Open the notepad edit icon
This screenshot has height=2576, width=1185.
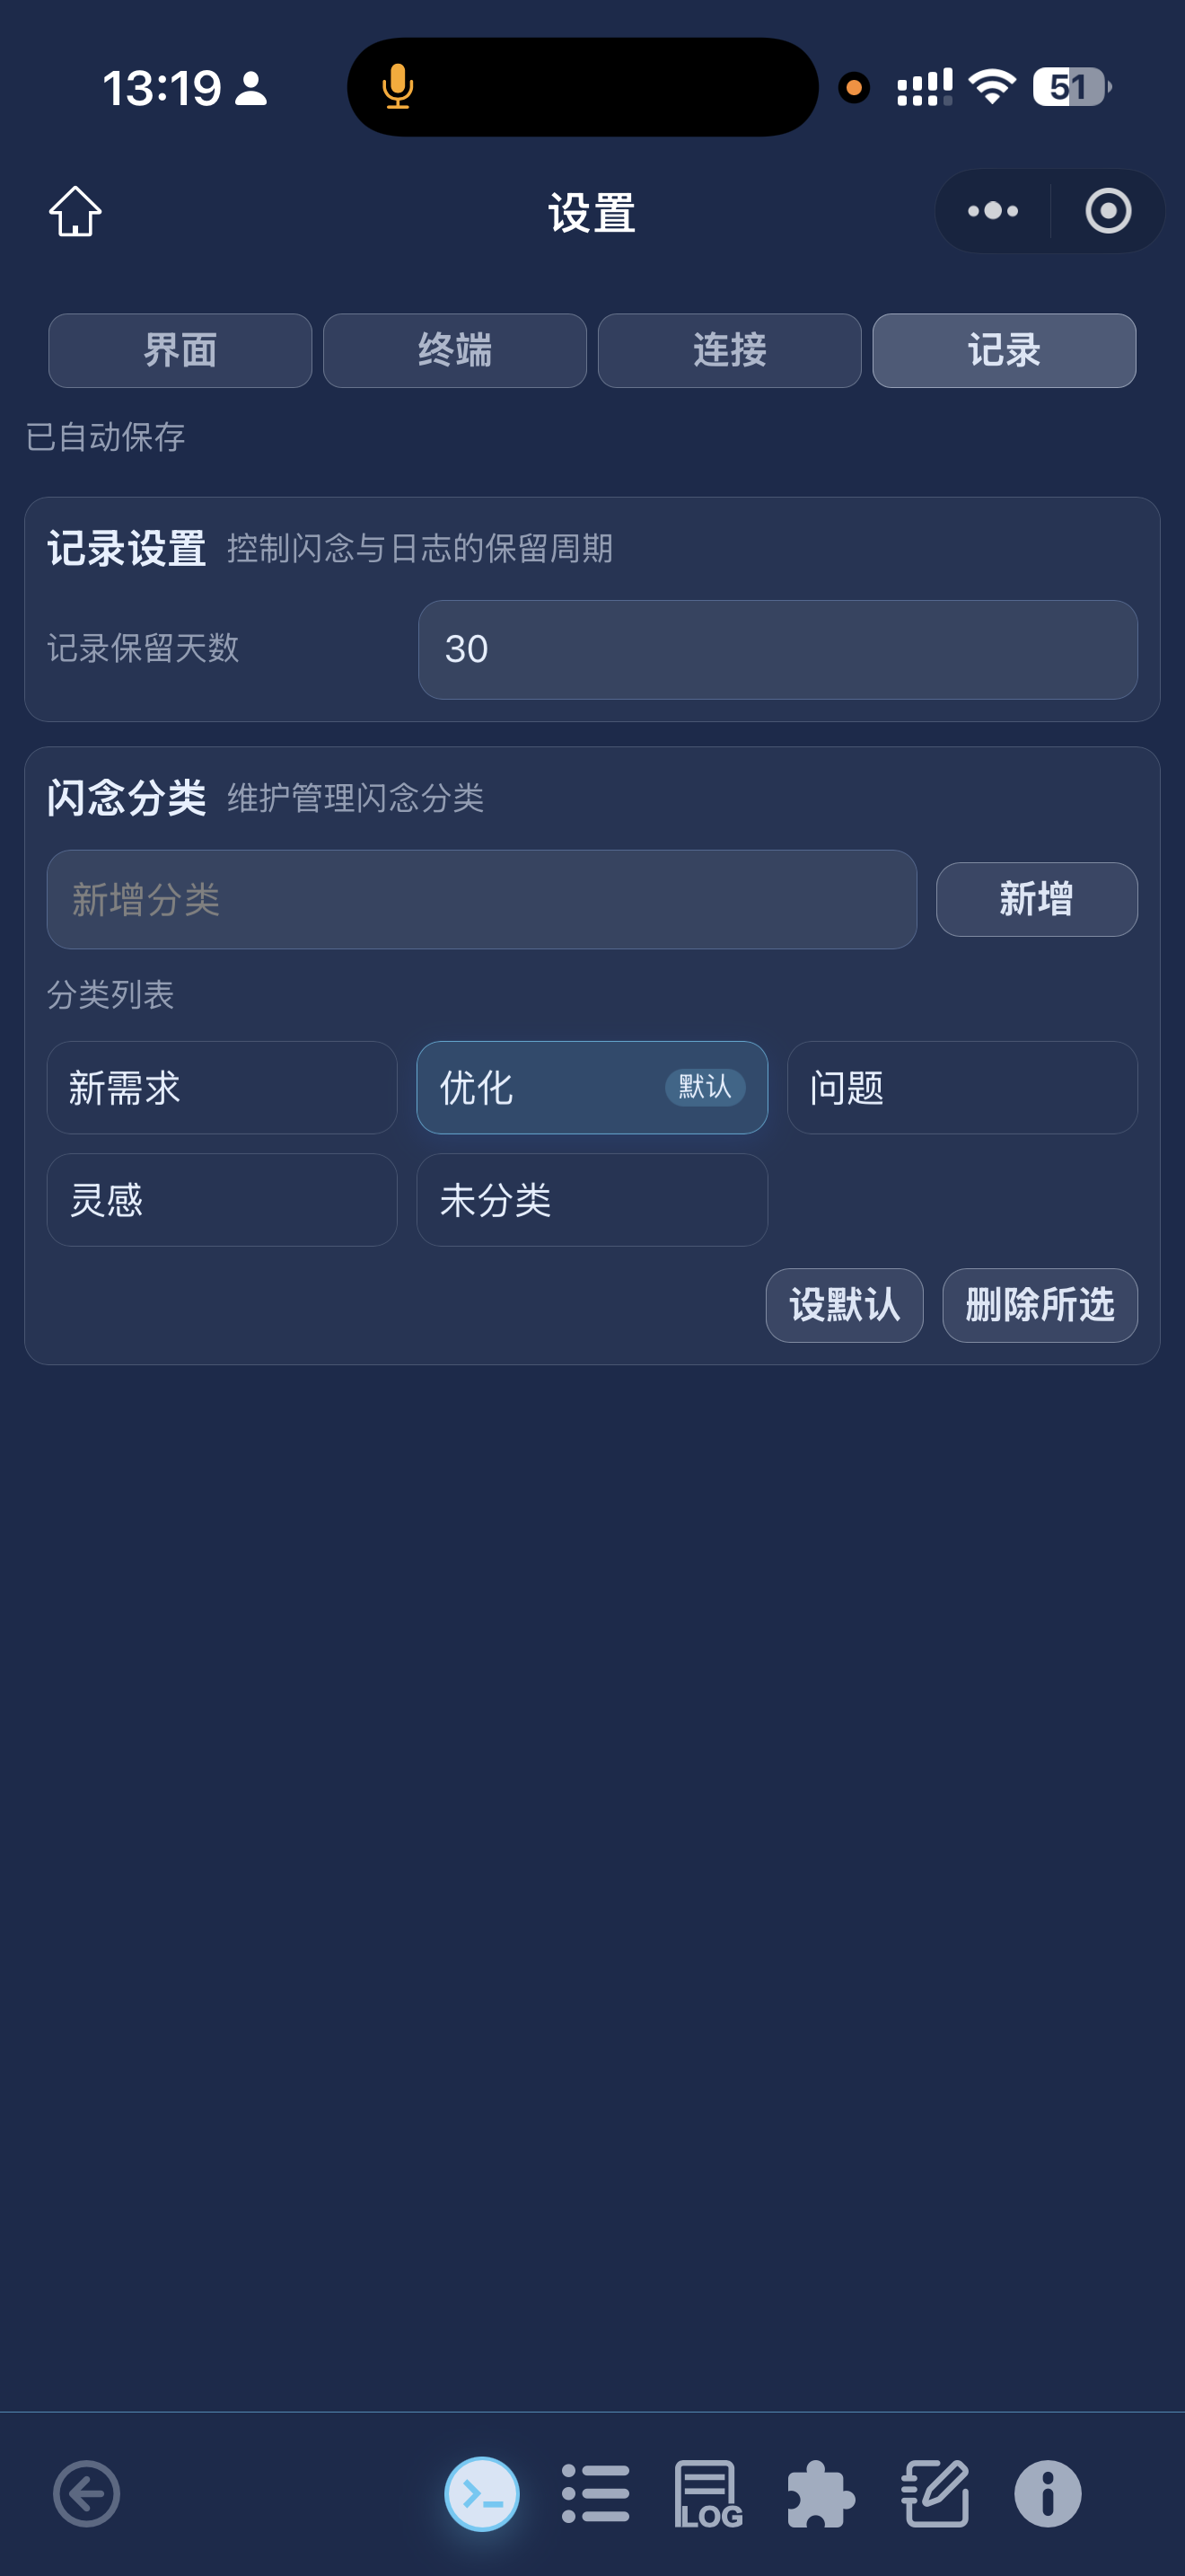tap(935, 2493)
